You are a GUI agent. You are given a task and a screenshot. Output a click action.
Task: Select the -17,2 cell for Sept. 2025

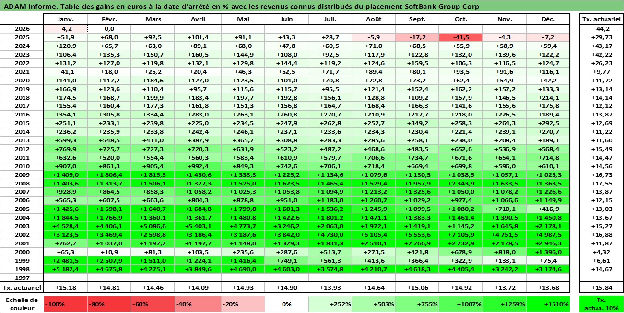(417, 37)
